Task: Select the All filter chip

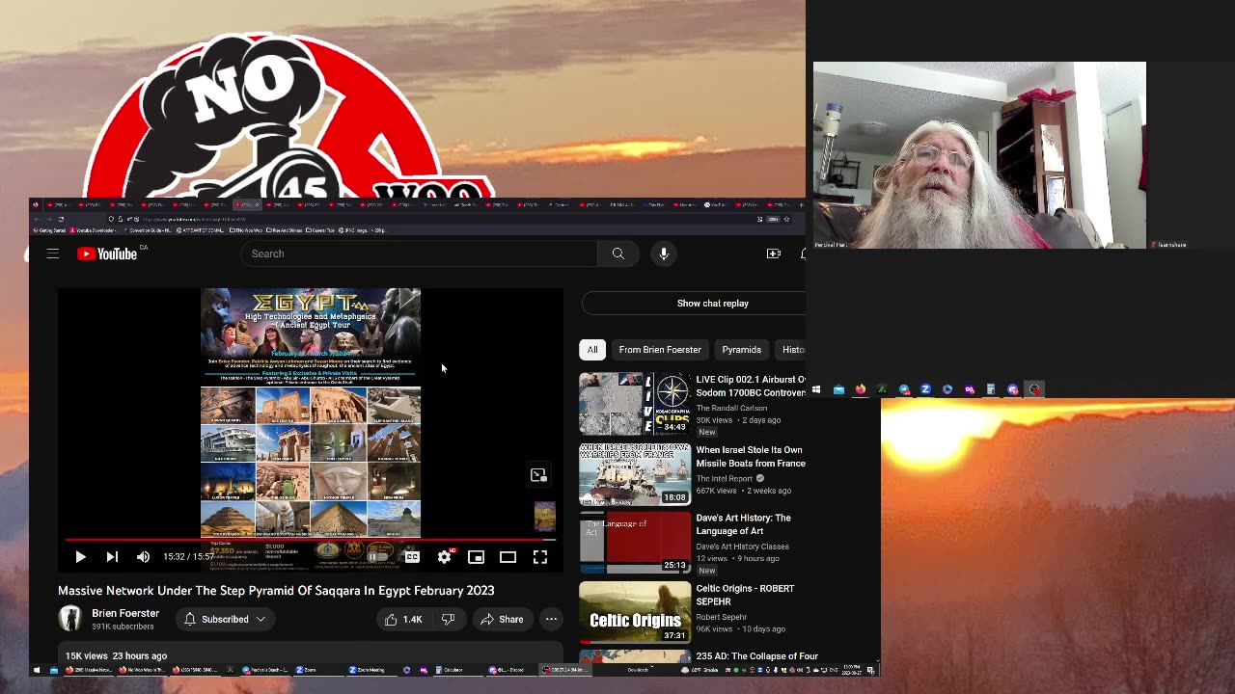Action: click(592, 350)
